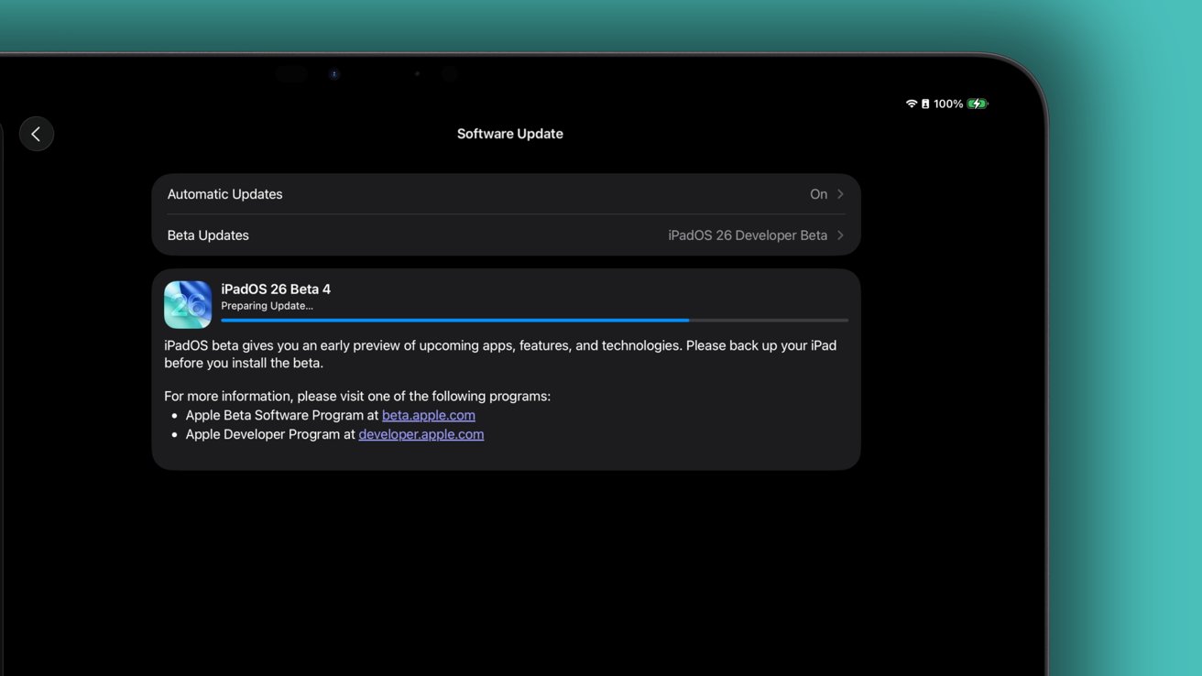This screenshot has width=1202, height=676.
Task: Select the Automatic Updates "On" value
Action: coord(818,194)
